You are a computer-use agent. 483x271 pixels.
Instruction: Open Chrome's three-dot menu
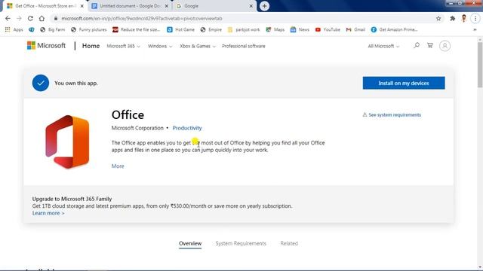click(475, 18)
